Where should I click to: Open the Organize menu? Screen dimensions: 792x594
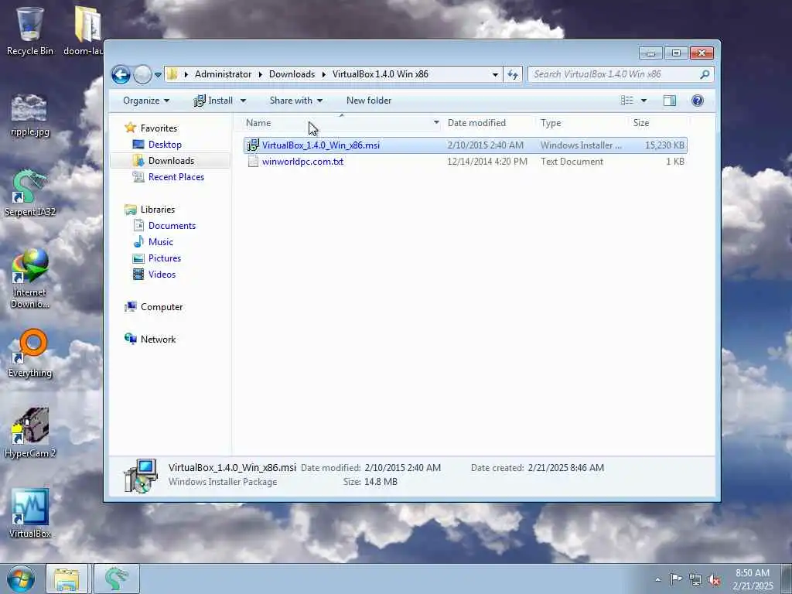[146, 101]
